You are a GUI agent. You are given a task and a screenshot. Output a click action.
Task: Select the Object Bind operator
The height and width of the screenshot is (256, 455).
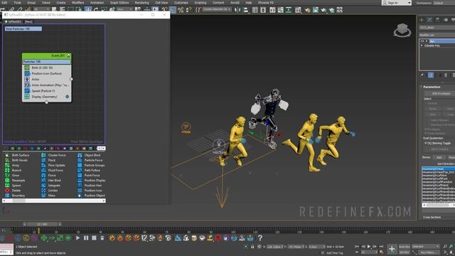[x=89, y=155]
